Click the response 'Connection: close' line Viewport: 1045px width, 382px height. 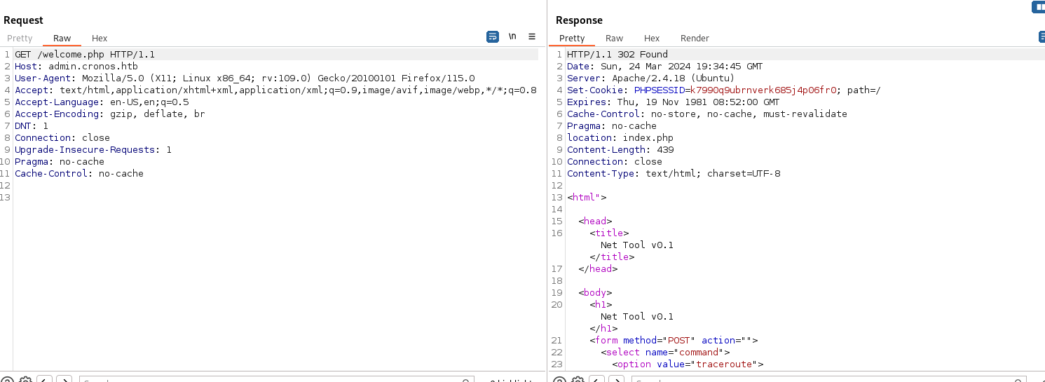[615, 162]
